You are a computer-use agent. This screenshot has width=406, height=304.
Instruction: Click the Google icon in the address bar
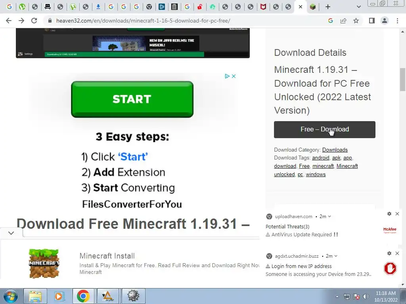pos(330,21)
